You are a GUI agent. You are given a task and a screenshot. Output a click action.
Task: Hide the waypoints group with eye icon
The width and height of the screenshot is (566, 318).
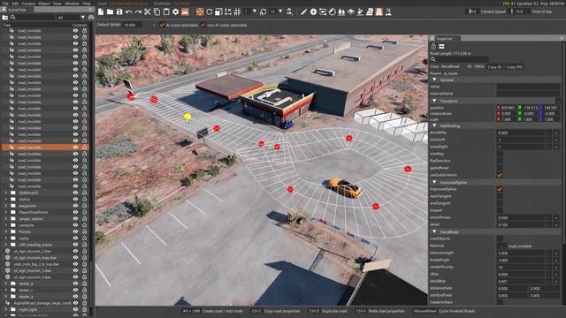click(x=75, y=206)
